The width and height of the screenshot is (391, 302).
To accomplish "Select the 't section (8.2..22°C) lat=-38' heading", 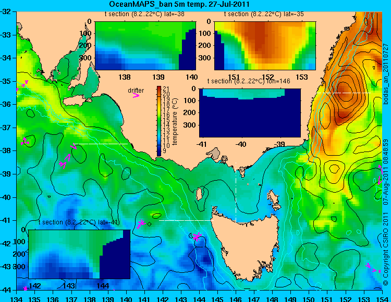I will (144, 14).
